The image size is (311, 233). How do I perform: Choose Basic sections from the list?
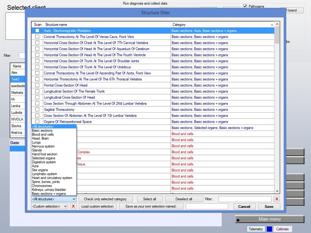[x=42, y=130]
